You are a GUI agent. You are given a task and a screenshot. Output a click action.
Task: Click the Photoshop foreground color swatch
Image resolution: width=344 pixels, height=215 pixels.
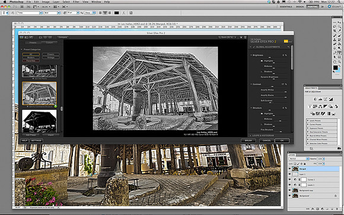[335, 68]
